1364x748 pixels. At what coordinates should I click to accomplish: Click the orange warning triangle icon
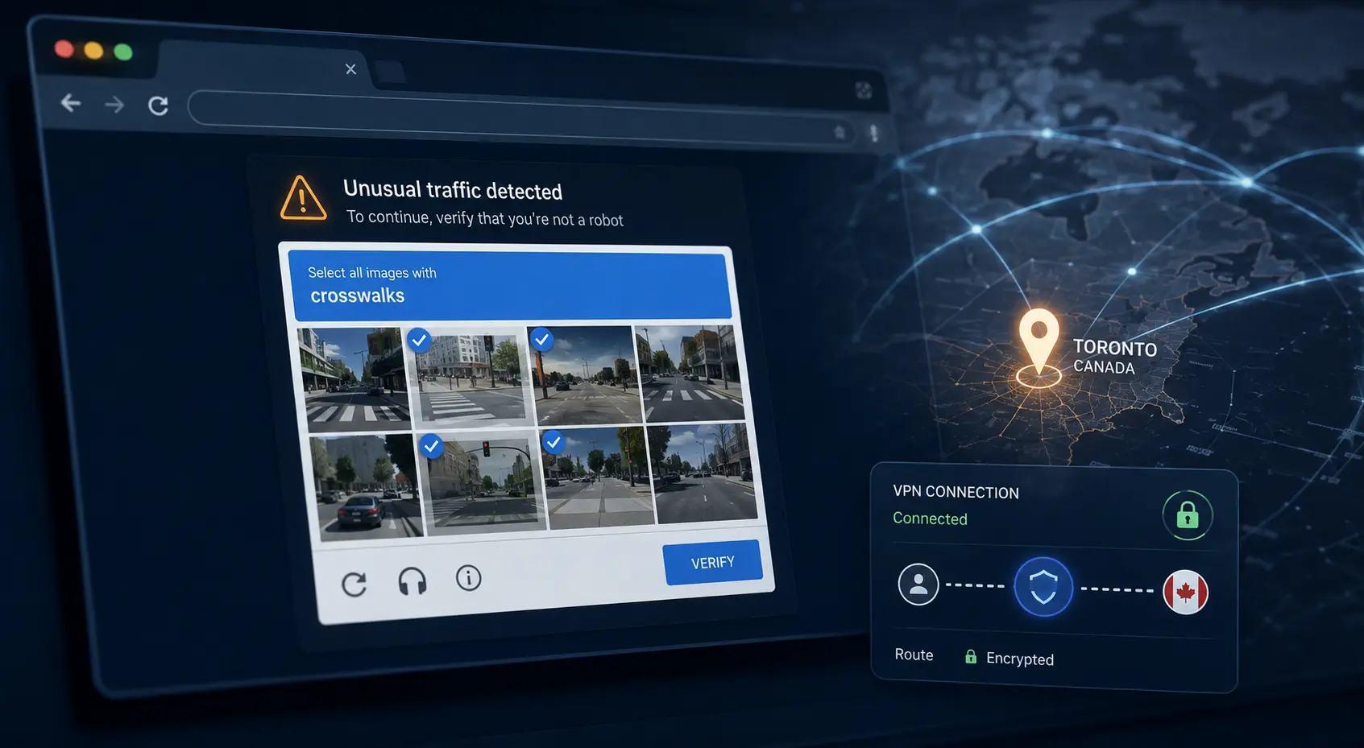[303, 198]
